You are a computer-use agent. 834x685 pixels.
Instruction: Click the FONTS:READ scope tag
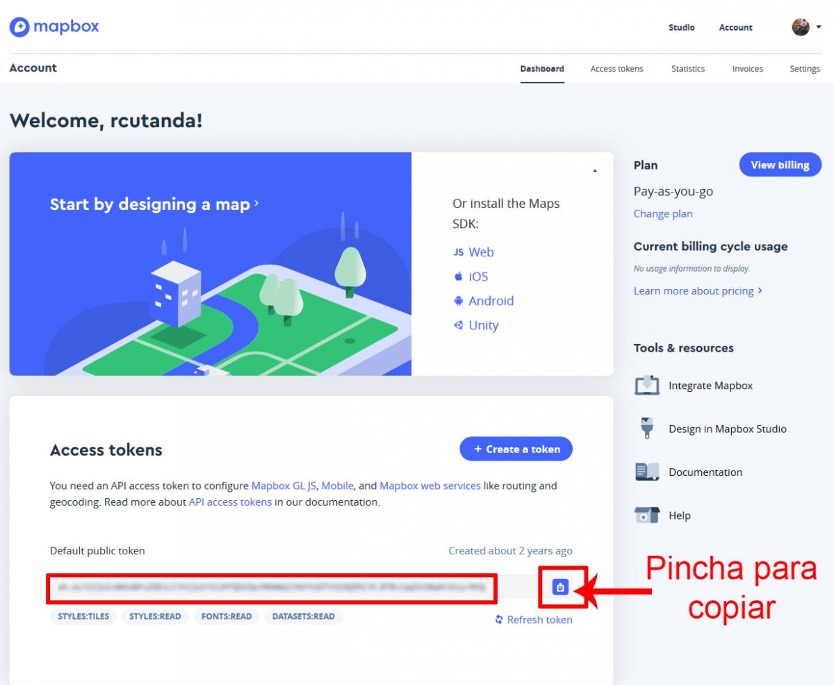tap(227, 616)
